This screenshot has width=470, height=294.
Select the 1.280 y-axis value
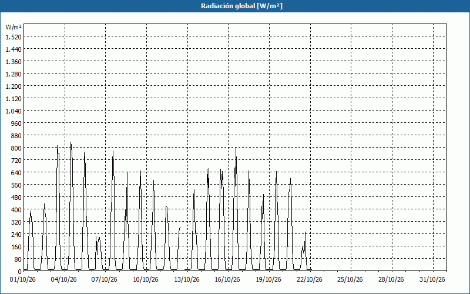[x=14, y=74]
